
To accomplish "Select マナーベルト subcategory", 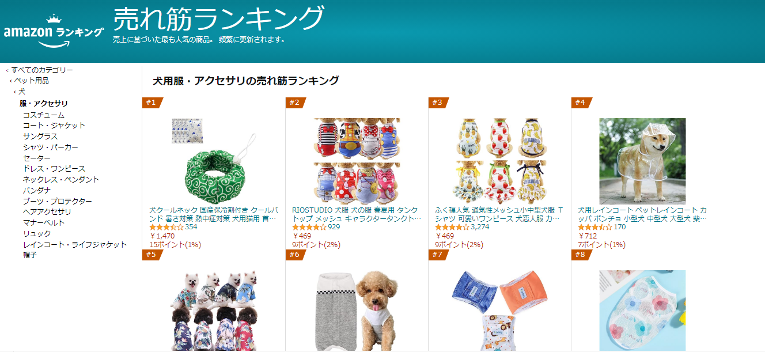I will (x=44, y=223).
